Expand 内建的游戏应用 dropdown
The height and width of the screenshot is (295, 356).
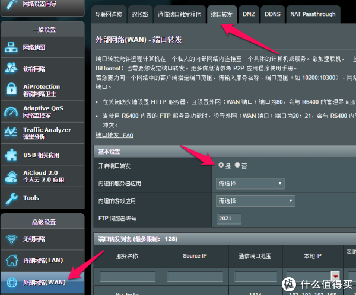pyautogui.click(x=256, y=201)
